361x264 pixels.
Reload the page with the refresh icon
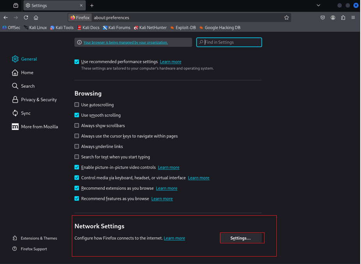click(x=26, y=18)
